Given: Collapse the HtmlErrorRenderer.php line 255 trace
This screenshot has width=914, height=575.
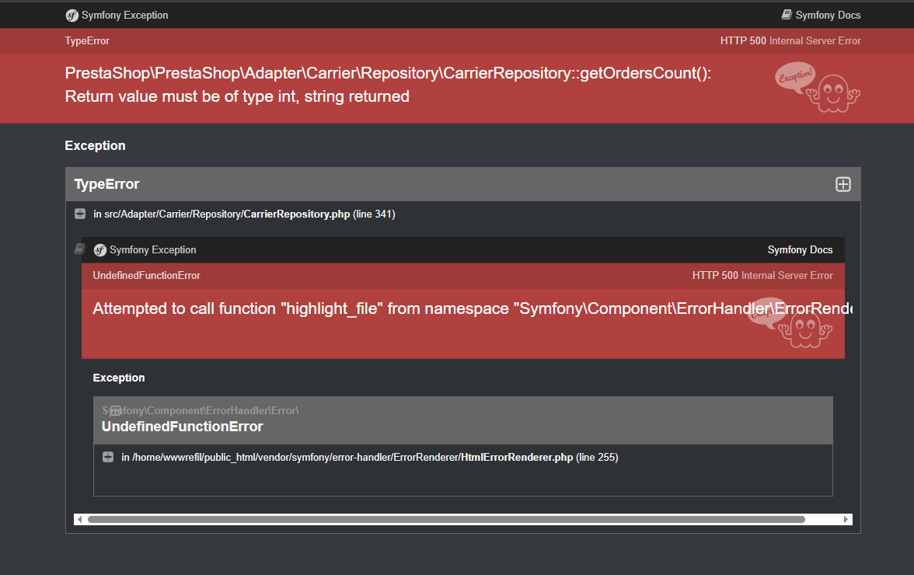Looking at the screenshot, I should click(108, 457).
